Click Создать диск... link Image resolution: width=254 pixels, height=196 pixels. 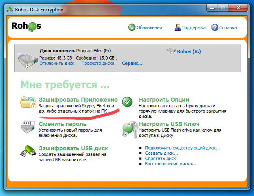(162, 153)
